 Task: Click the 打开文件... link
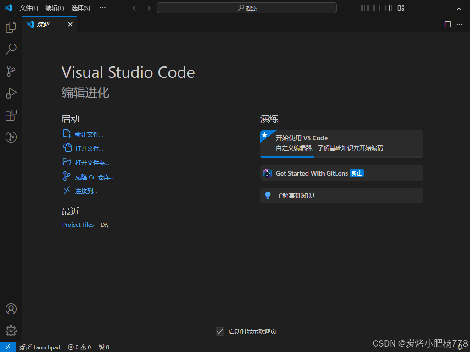[89, 148]
